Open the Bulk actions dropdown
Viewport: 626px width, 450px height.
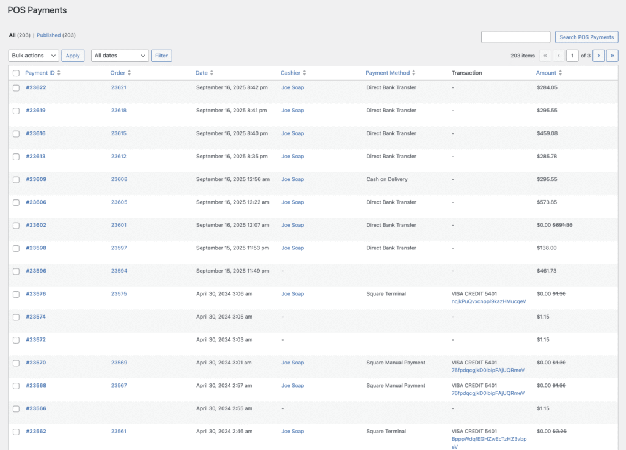point(34,56)
